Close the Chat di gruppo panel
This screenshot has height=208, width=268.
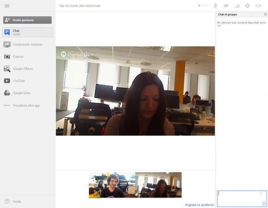tap(265, 14)
